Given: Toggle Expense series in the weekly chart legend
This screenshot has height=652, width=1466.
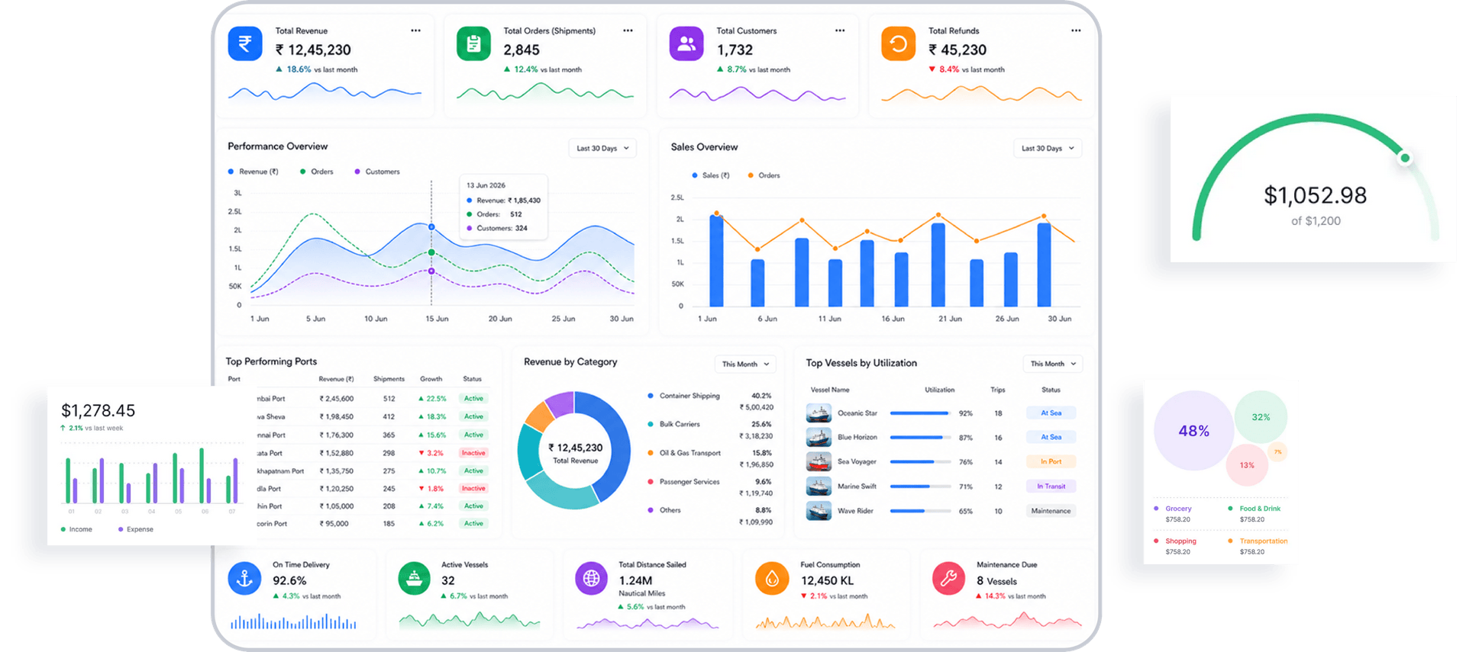Looking at the screenshot, I should click(x=136, y=529).
